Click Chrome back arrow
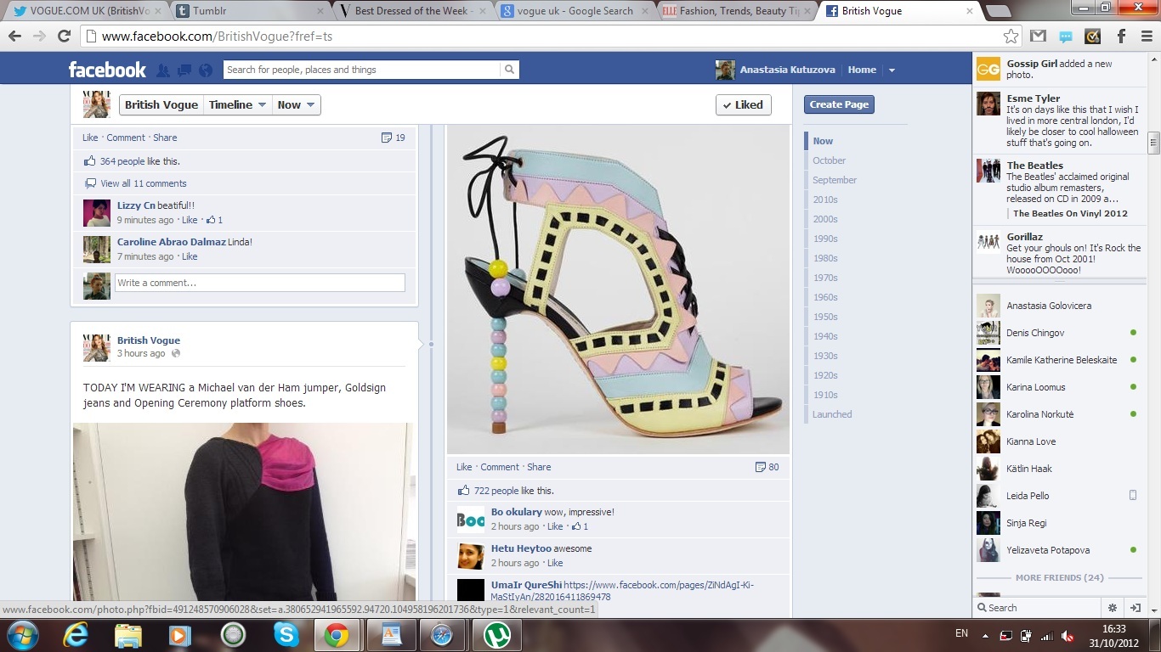The height and width of the screenshot is (652, 1161). (x=14, y=37)
